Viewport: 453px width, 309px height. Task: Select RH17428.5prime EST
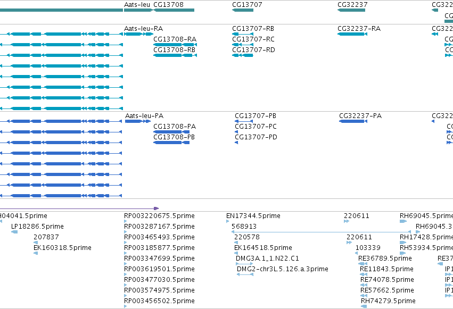click(x=426, y=237)
